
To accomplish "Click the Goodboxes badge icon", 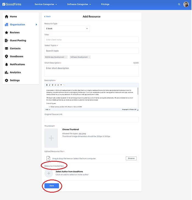I will coord(7,56).
